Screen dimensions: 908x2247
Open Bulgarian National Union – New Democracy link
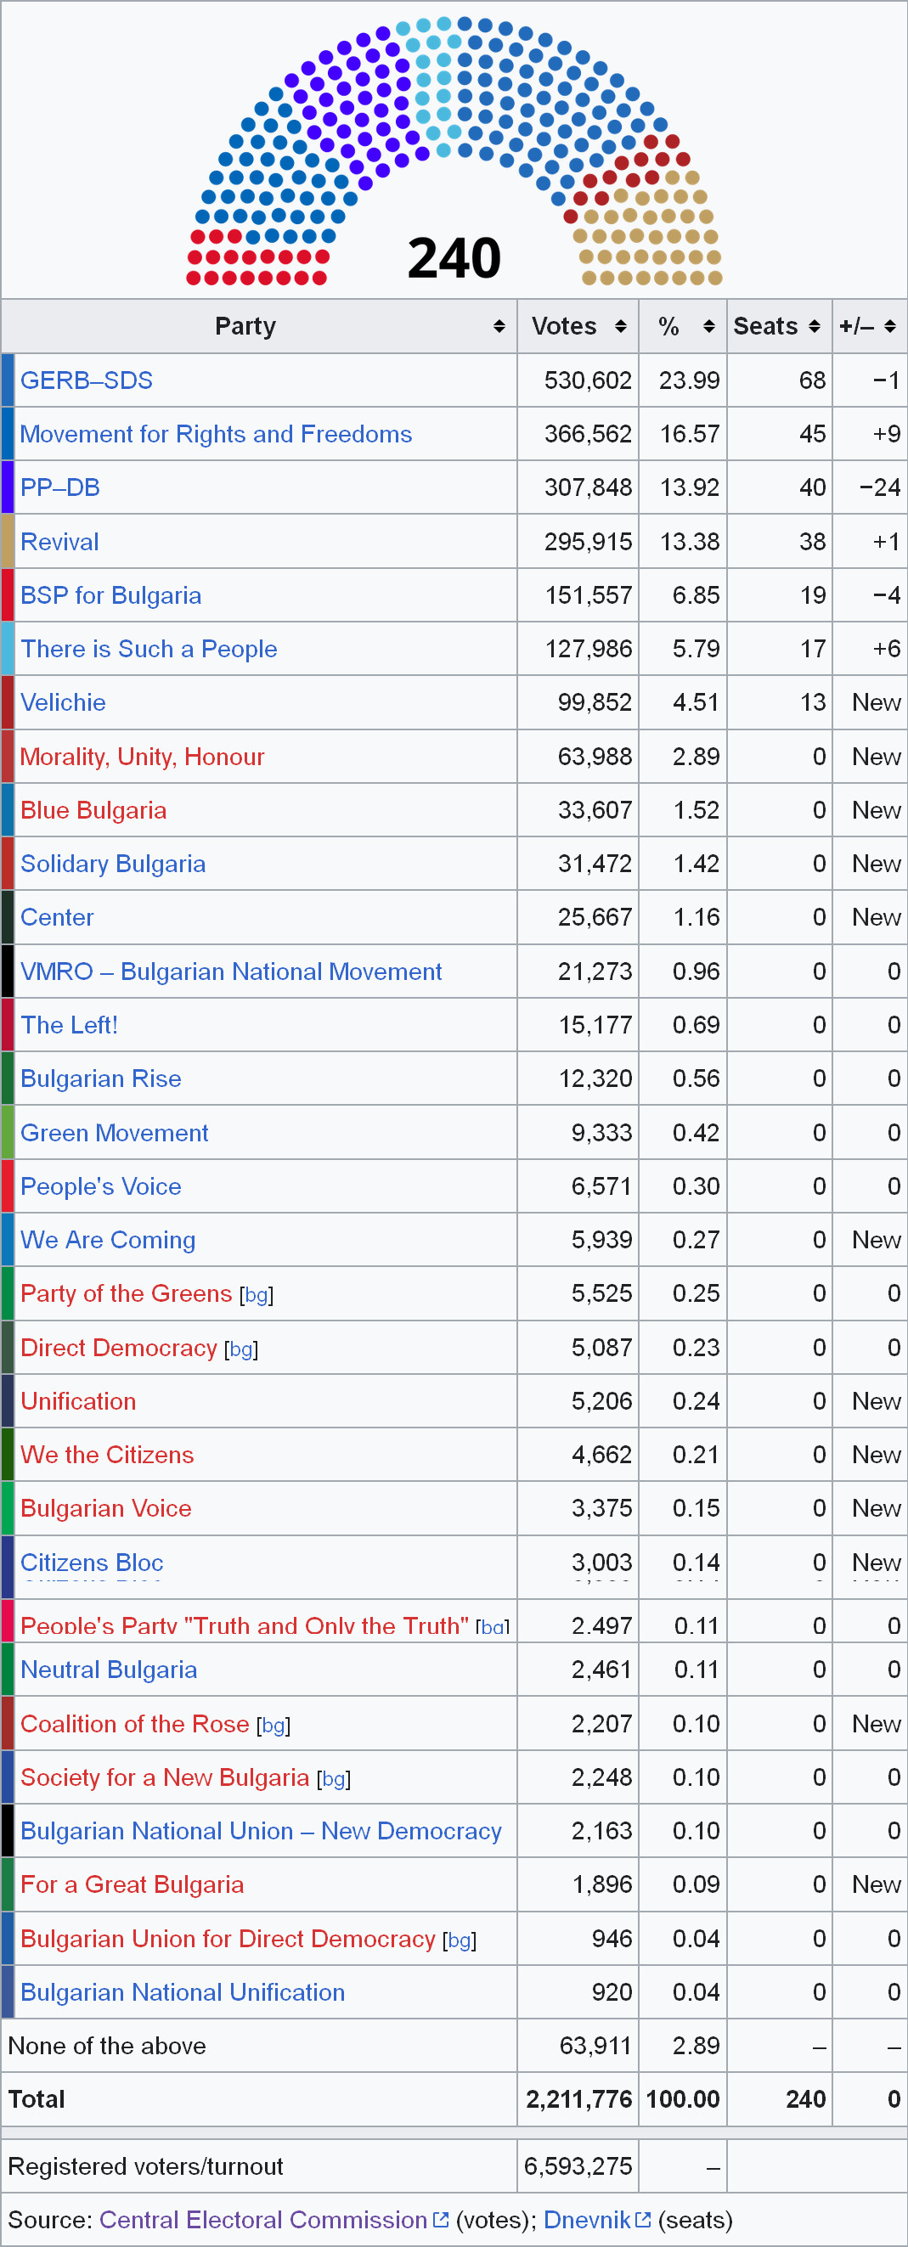point(261,1831)
